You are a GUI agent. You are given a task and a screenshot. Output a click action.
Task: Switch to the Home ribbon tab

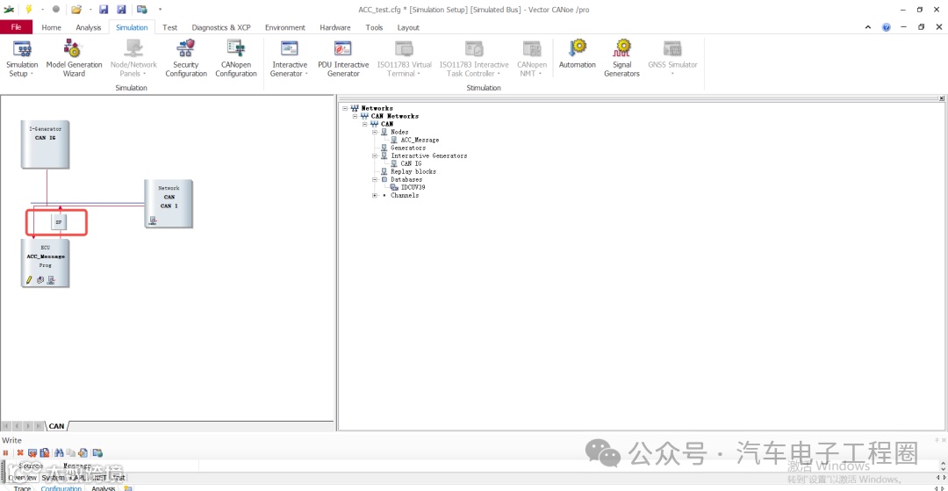pos(52,27)
